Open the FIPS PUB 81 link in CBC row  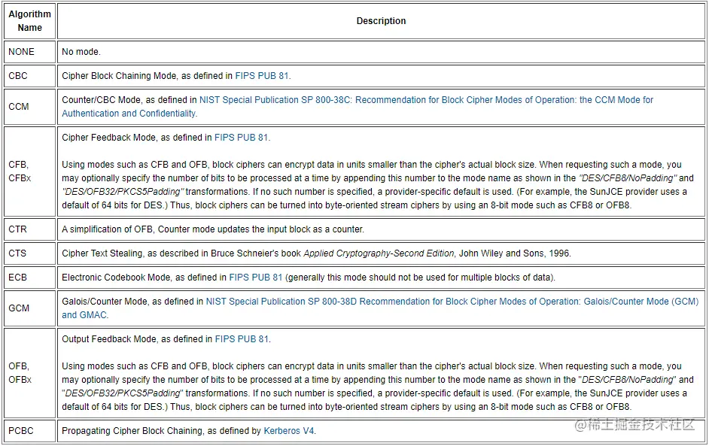coord(262,76)
